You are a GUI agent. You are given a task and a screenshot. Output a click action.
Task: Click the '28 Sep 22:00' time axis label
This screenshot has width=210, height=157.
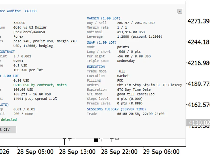tap(119, 152)
